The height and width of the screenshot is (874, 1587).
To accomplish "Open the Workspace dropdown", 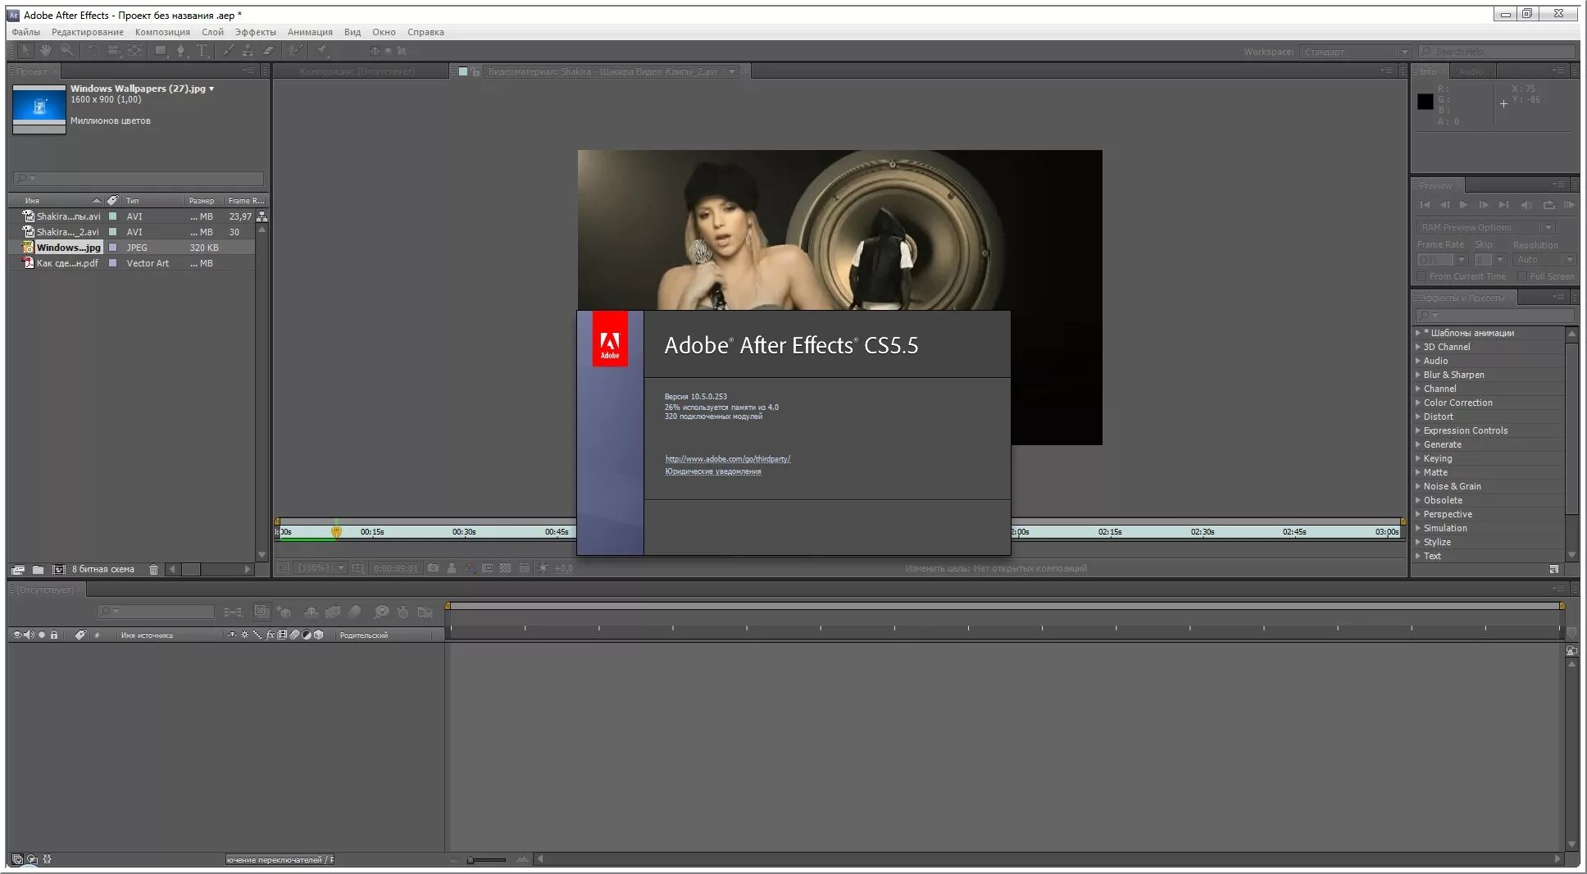I will 1354,52.
